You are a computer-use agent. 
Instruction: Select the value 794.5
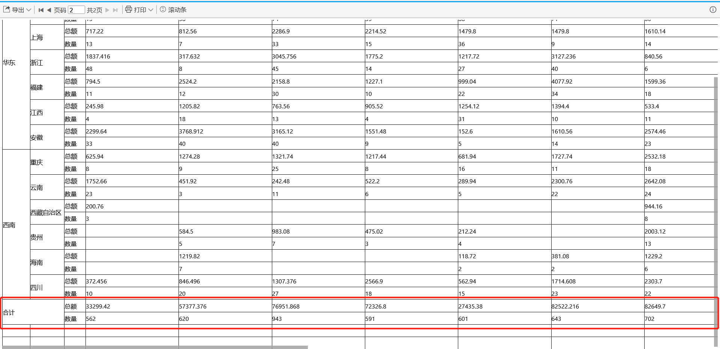[93, 82]
